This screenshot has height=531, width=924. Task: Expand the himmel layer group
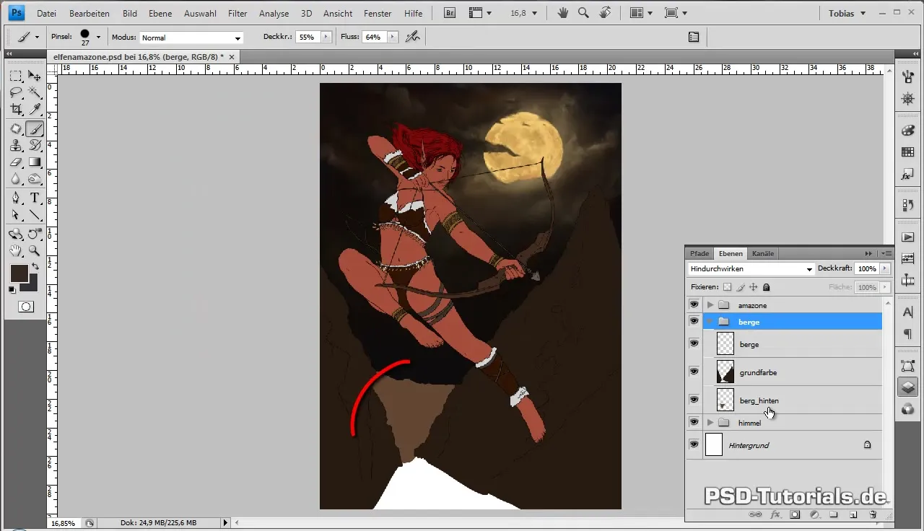tap(710, 422)
